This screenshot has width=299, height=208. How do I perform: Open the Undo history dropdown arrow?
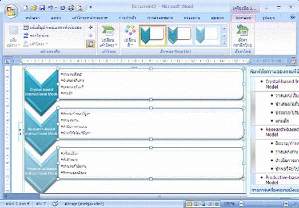point(56,7)
